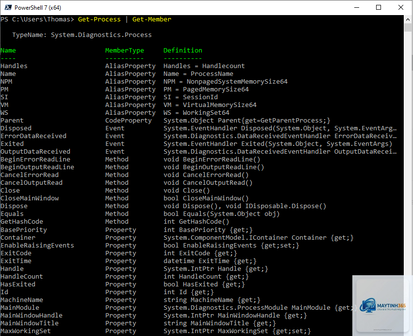Viewport: 413px width, 336px height.
Task: Click the Definition column header
Action: click(183, 51)
